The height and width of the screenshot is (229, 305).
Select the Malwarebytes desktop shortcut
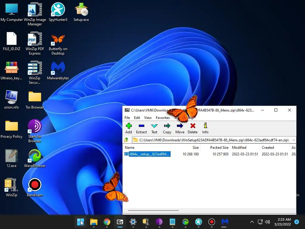click(58, 70)
